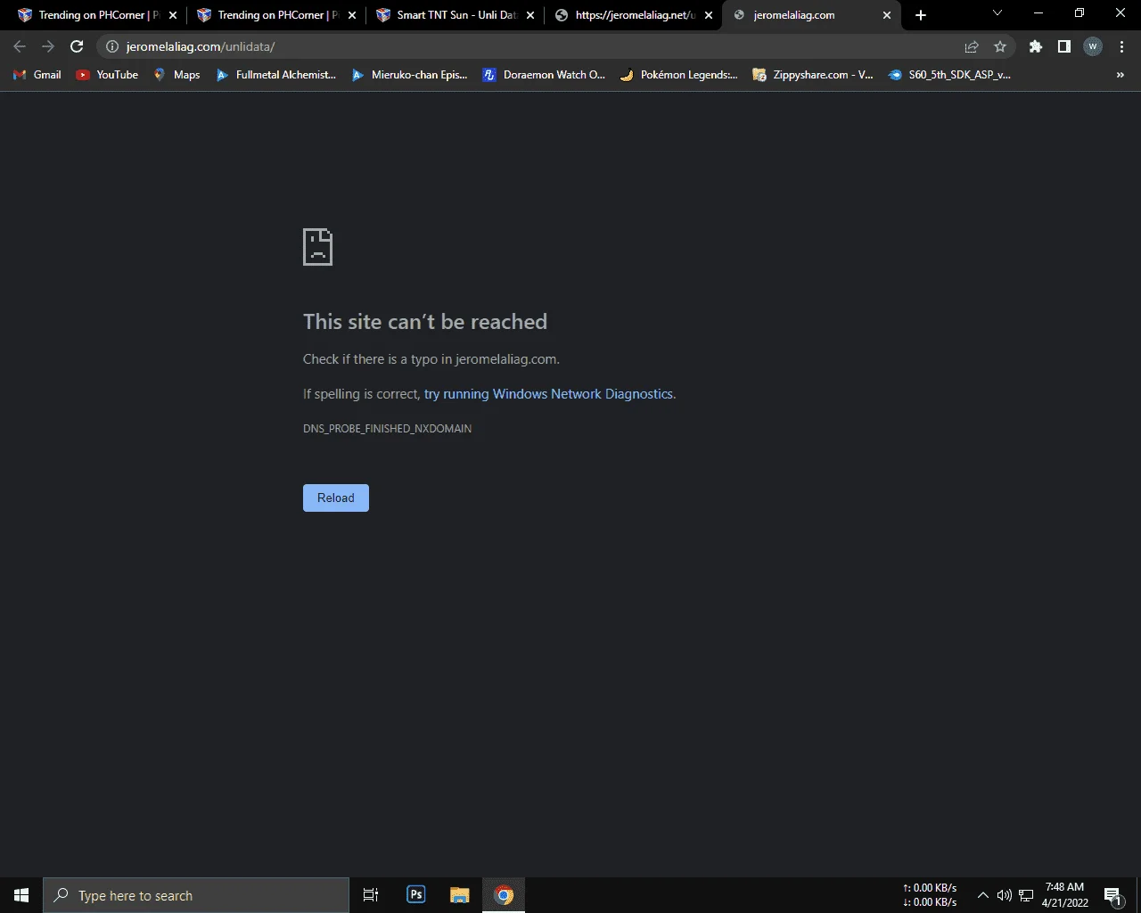1141x913 pixels.
Task: Open Chrome three-dot menu
Action: (1121, 46)
